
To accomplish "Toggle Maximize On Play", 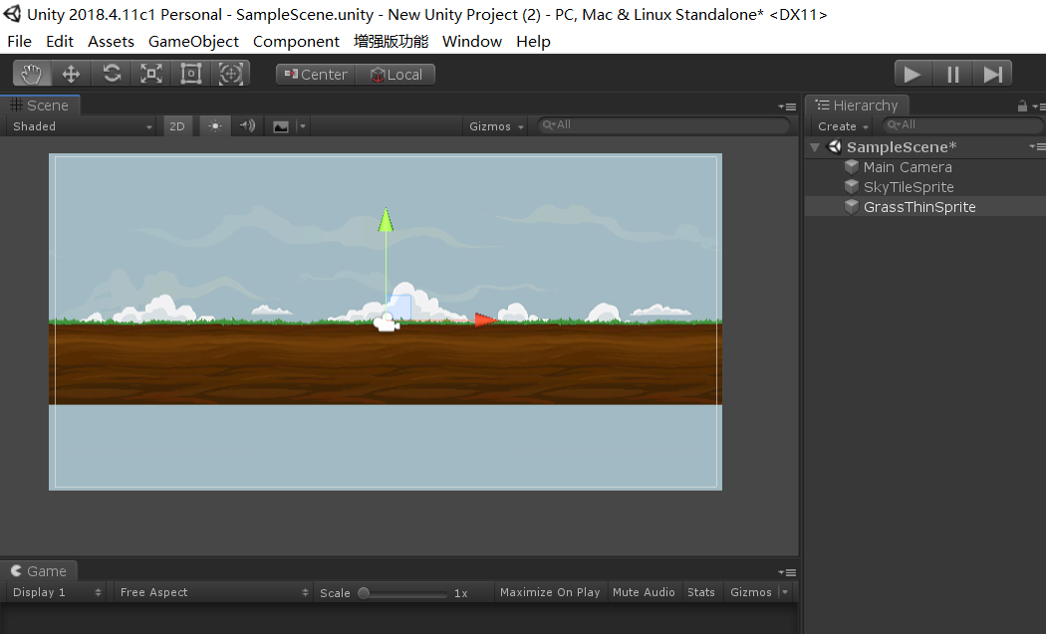I will (x=550, y=592).
